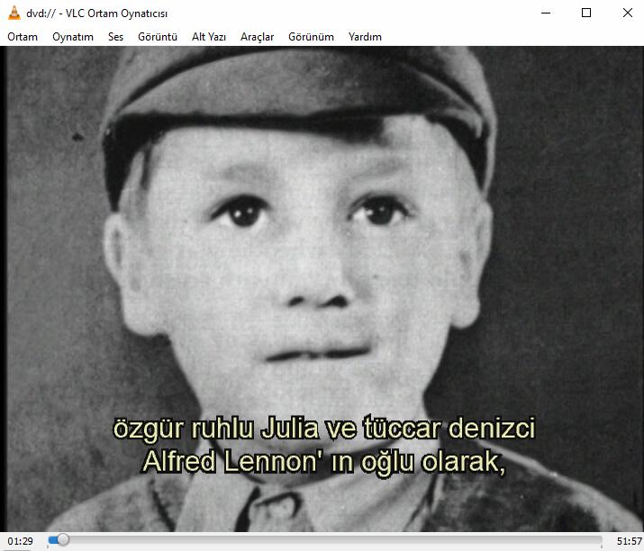Screen dimensions: 644x551
Task: Jump to the middle of the seek bar
Action: [325, 540]
